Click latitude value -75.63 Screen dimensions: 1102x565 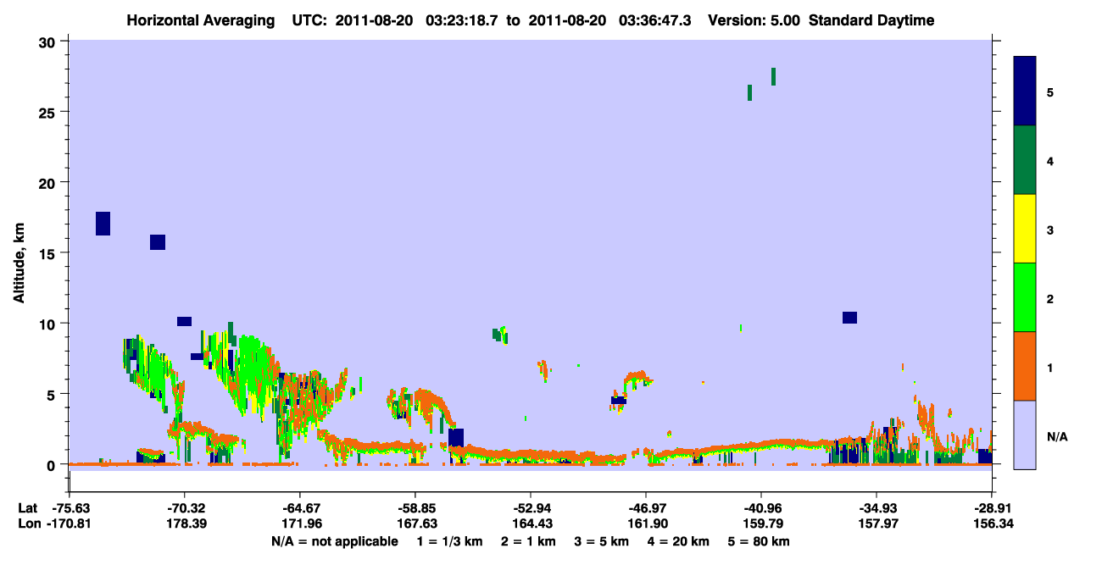click(x=72, y=508)
